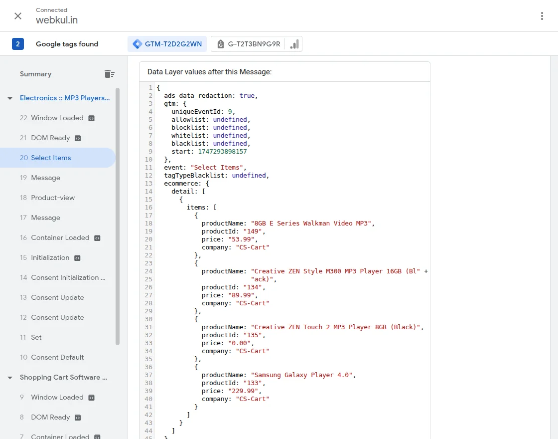Click the code icon beside Initialization 15
The height and width of the screenshot is (439, 558).
[x=77, y=258]
